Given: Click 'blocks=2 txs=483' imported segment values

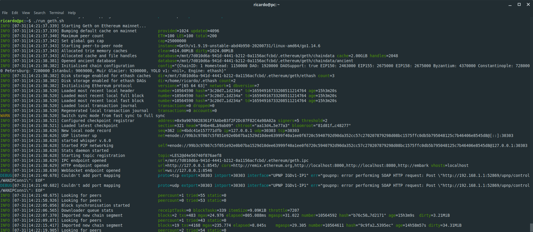Looking at the screenshot, I should coord(177,215).
